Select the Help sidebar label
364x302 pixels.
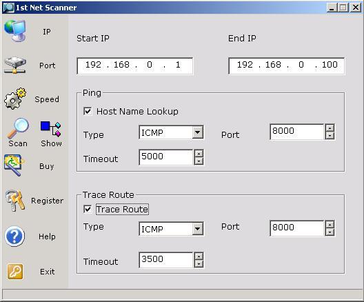(47, 236)
